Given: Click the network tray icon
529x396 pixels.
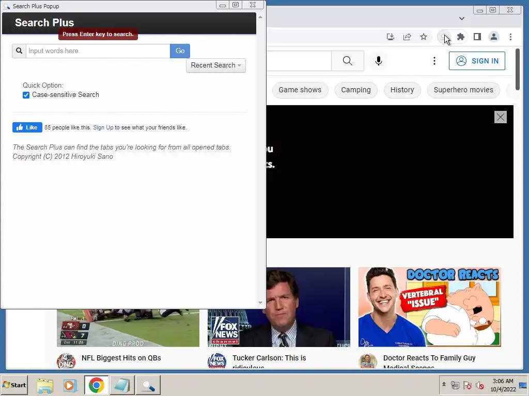Looking at the screenshot, I should pyautogui.click(x=455, y=385).
